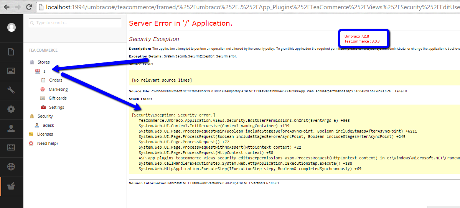
Task: Open the store Settings node
Action: coord(57,107)
